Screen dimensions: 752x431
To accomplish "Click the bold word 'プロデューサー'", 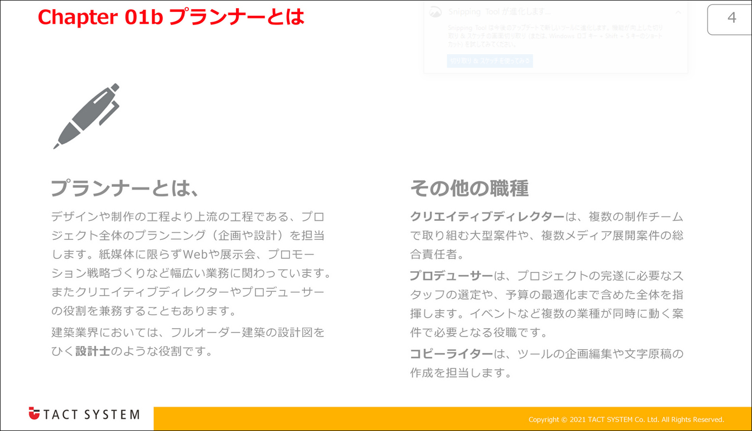I will click(452, 276).
